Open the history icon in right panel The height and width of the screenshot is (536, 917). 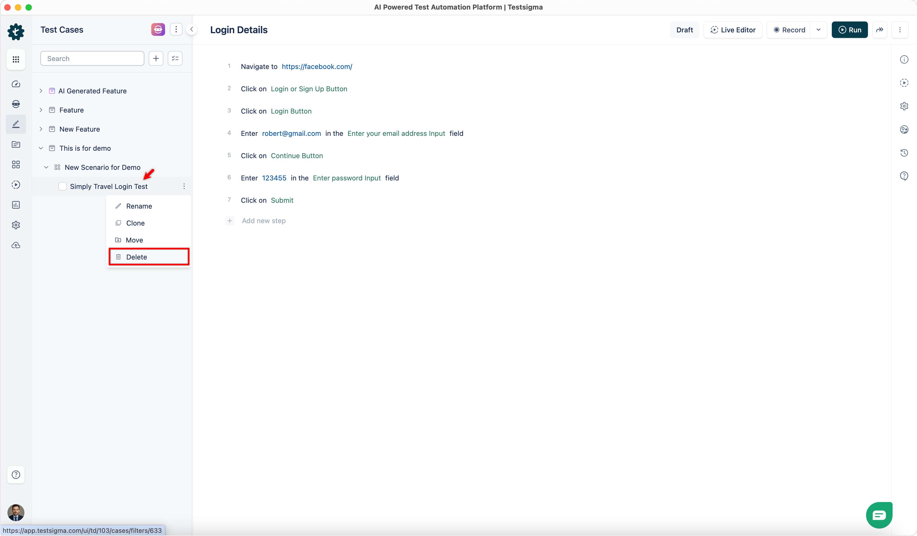(x=904, y=153)
